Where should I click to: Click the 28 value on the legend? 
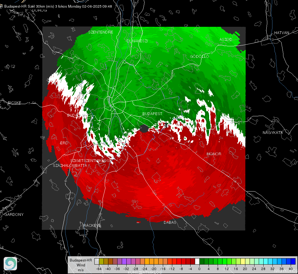[263, 269]
